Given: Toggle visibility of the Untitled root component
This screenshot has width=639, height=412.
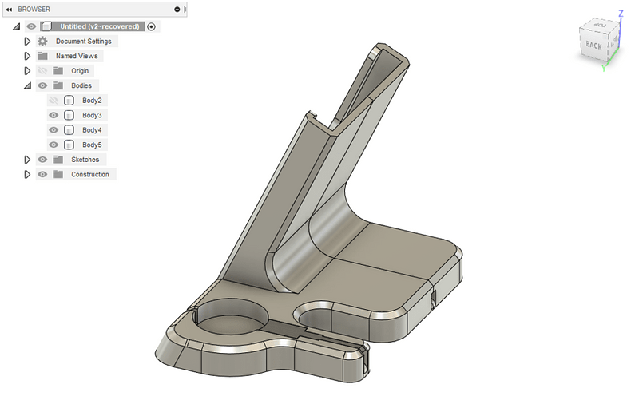Looking at the screenshot, I should tap(31, 26).
